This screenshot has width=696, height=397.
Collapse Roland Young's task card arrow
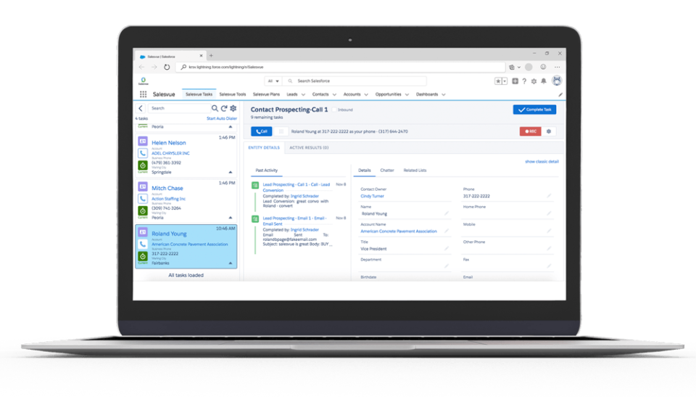tap(231, 263)
